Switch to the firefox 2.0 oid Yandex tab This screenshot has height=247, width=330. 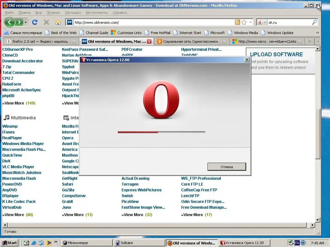[x=41, y=41]
